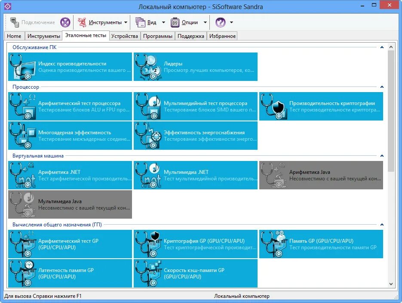Open the Поддержка tab

[191, 36]
